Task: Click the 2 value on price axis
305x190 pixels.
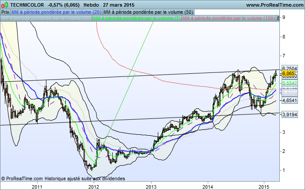Action: 284,151
